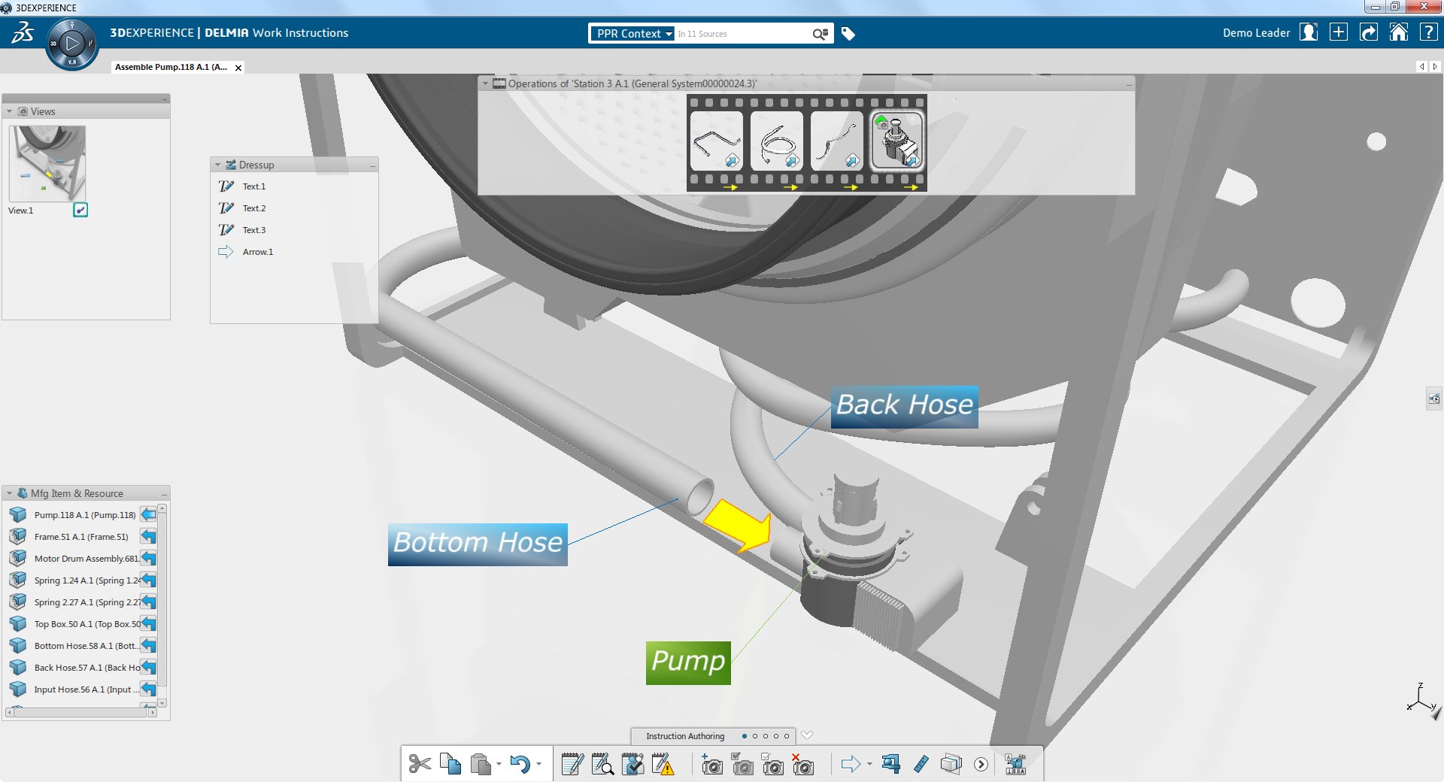Viewport: 1444px width, 782px height.
Task: Toggle blue arrow for Frame.51 row
Action: coord(148,537)
